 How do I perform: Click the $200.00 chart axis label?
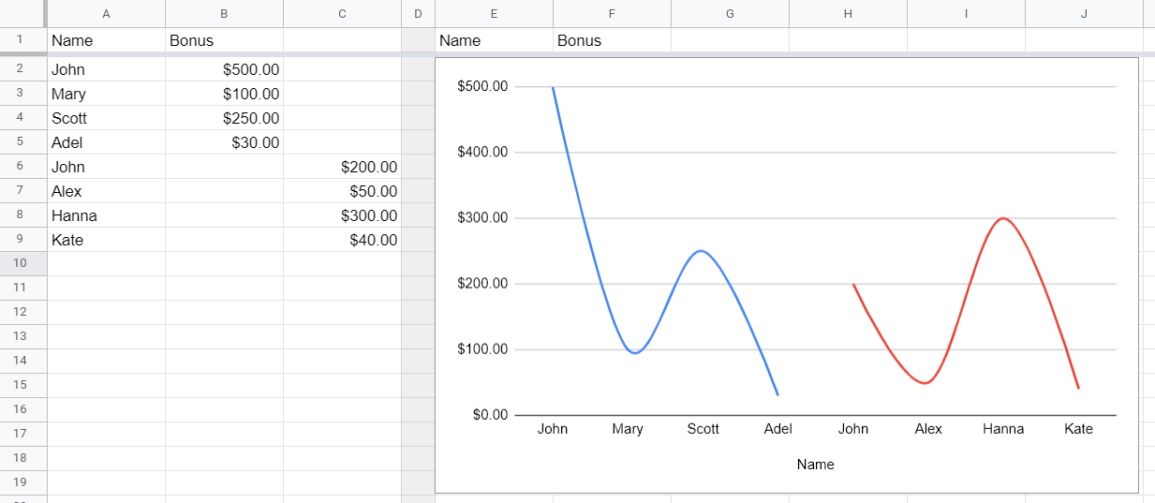click(482, 284)
